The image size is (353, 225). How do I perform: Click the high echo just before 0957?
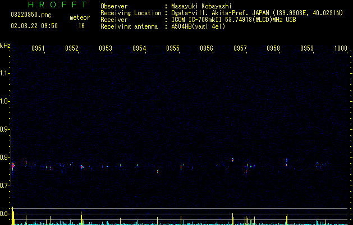[x=233, y=160]
